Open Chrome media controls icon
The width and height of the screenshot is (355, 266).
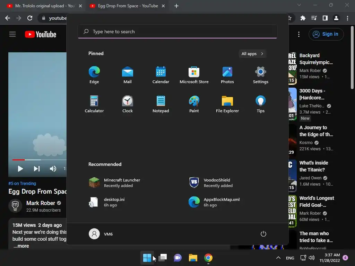[x=314, y=18]
